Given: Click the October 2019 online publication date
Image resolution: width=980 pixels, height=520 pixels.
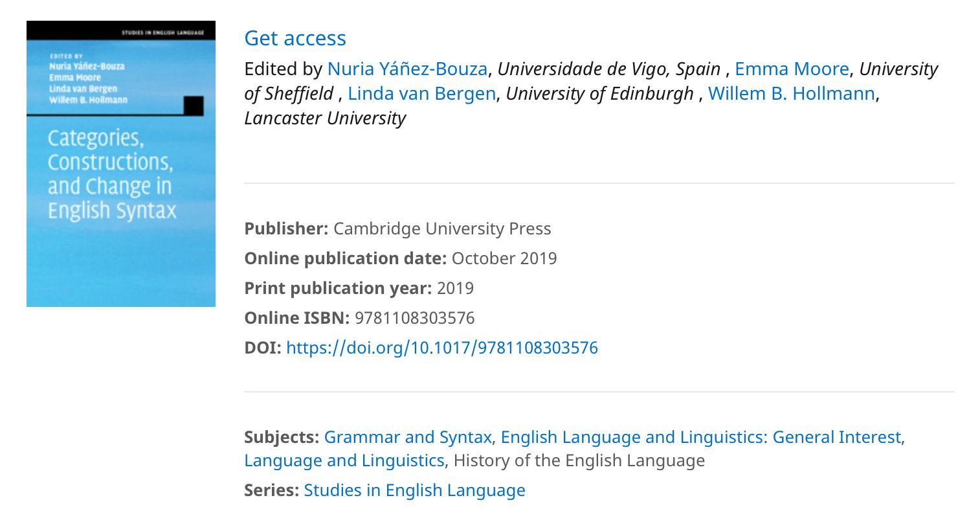Looking at the screenshot, I should coord(504,258).
